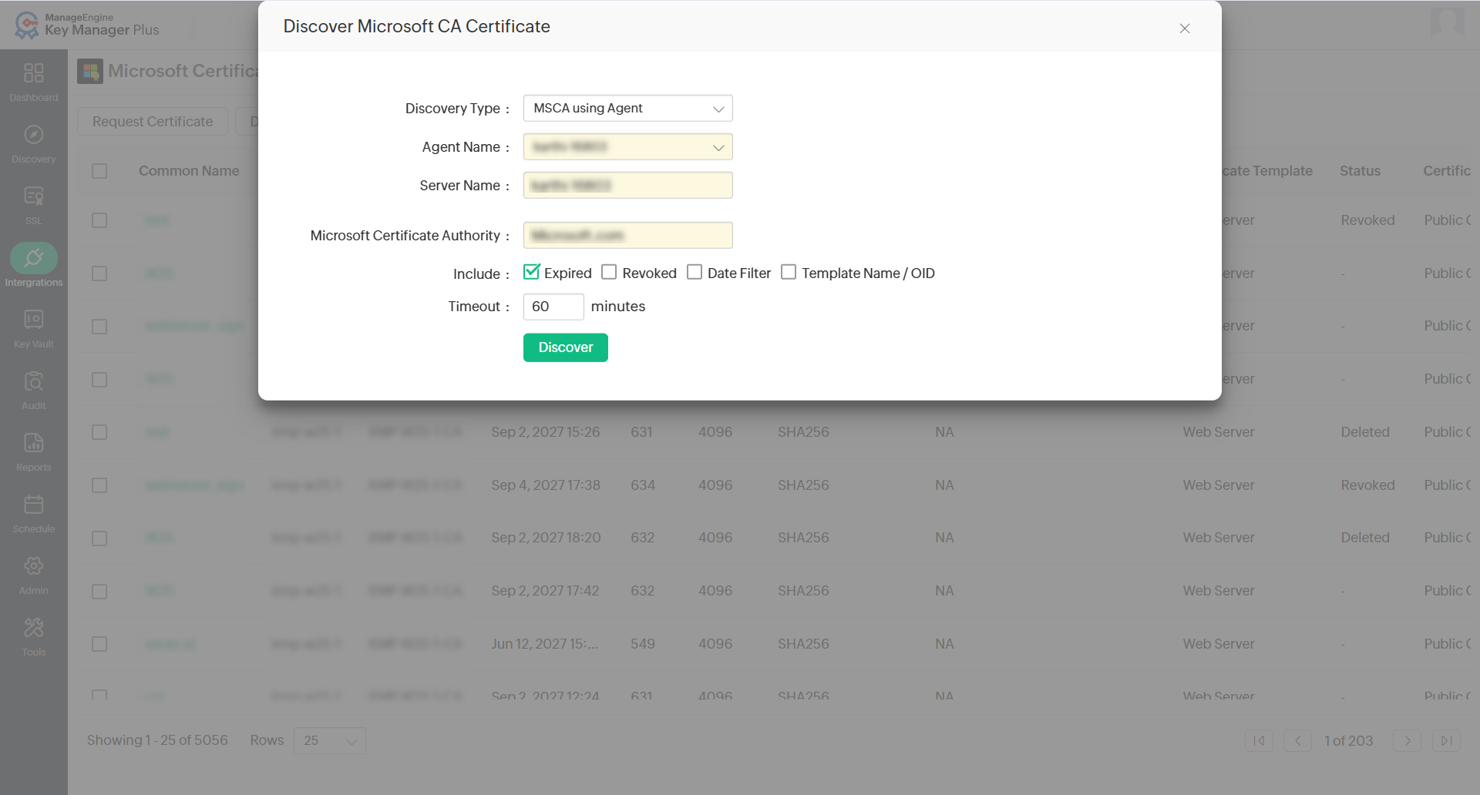Click the Microsoft Certificate Store icon
This screenshot has height=795, width=1480.
90,72
